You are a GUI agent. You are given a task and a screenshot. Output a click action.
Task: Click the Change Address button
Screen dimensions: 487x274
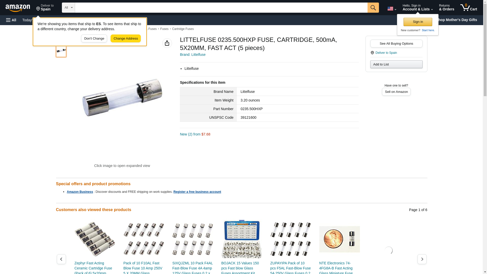click(126, 39)
